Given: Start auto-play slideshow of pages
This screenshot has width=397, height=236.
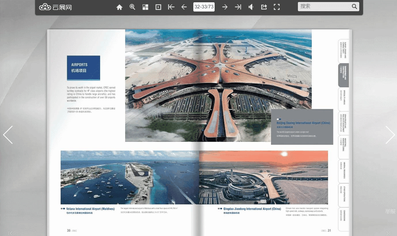Looking at the screenshot, I should coord(158,7).
